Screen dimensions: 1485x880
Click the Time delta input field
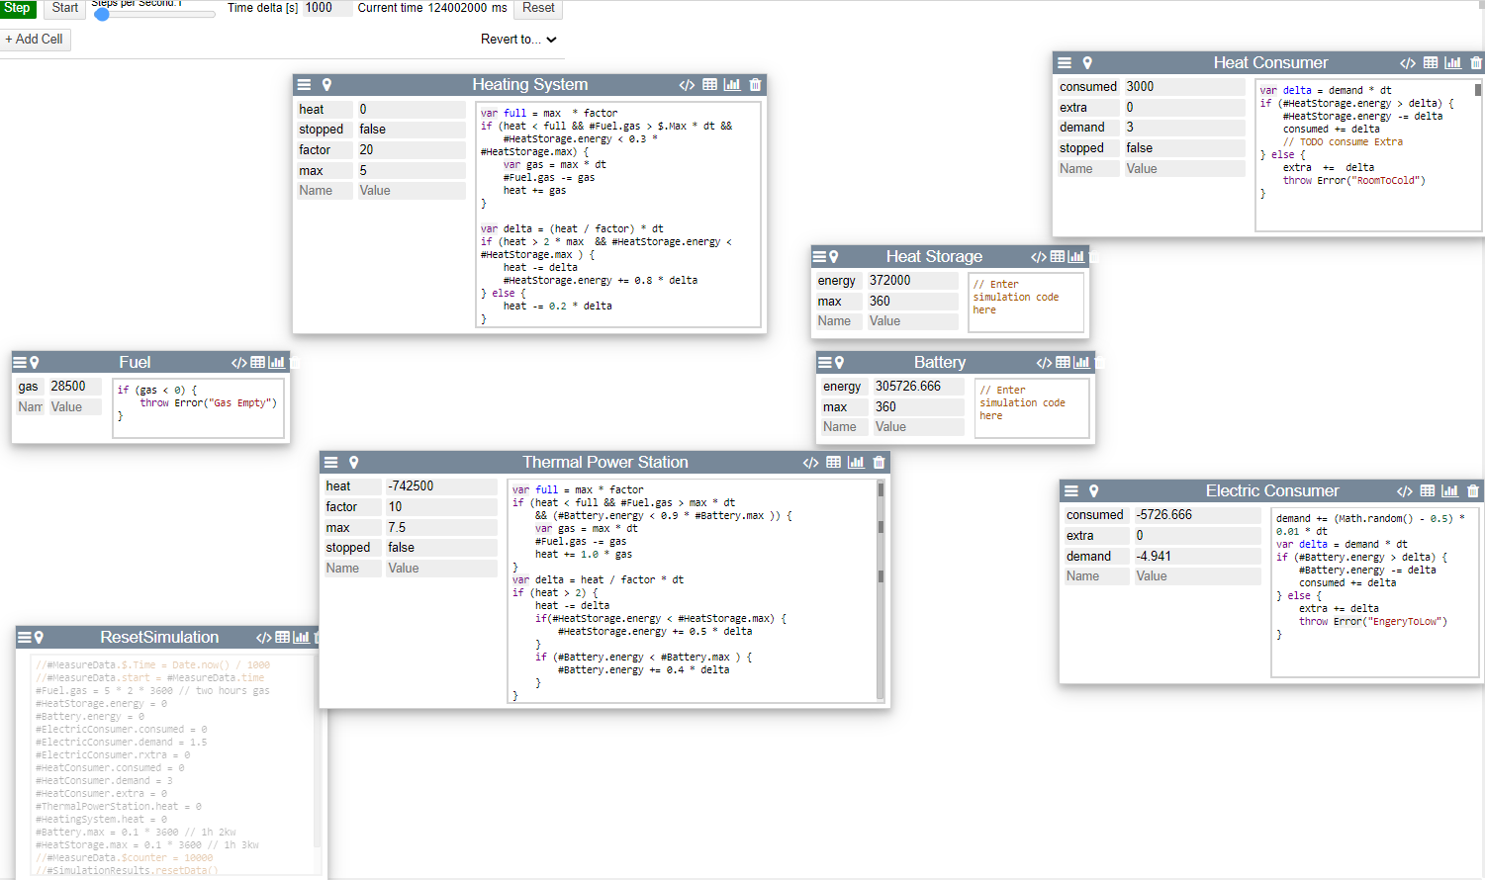[x=325, y=8]
